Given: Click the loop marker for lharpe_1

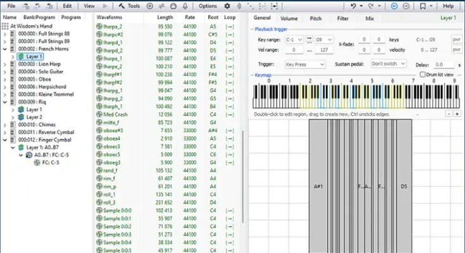Looking at the screenshot, I should (229, 58).
